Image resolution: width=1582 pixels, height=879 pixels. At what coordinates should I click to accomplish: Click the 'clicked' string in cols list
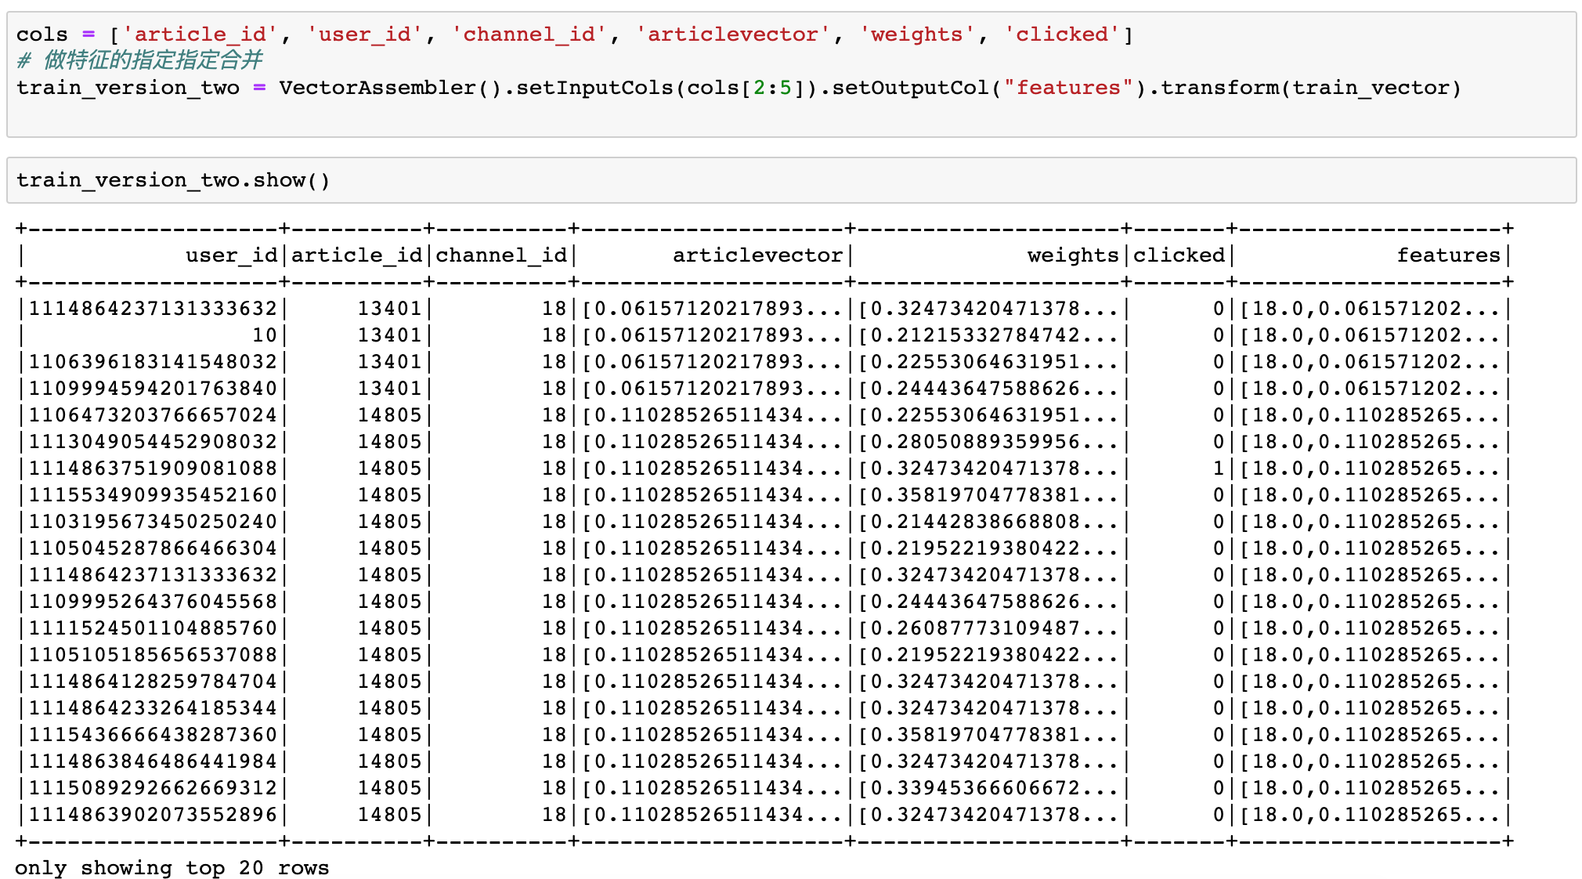(1061, 34)
